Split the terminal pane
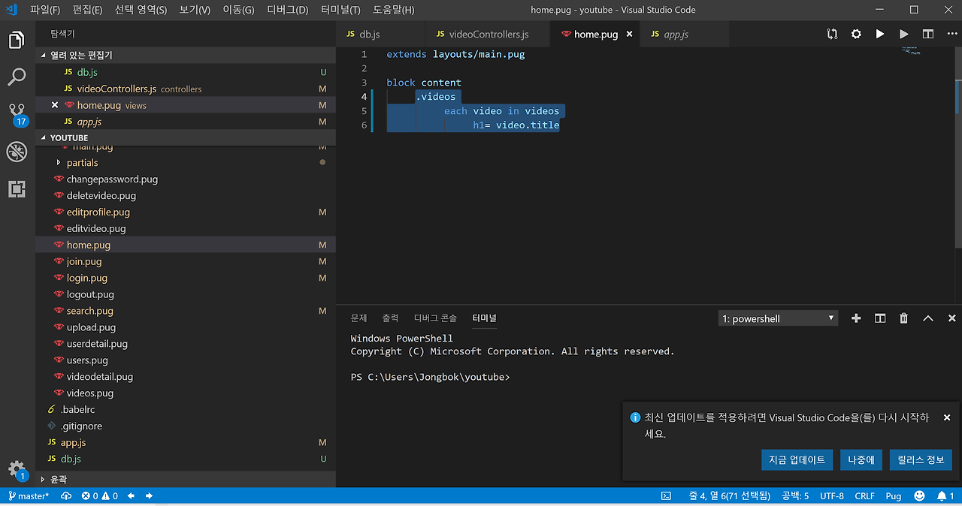Screen dimensions: 962x506 pyautogui.click(x=880, y=318)
